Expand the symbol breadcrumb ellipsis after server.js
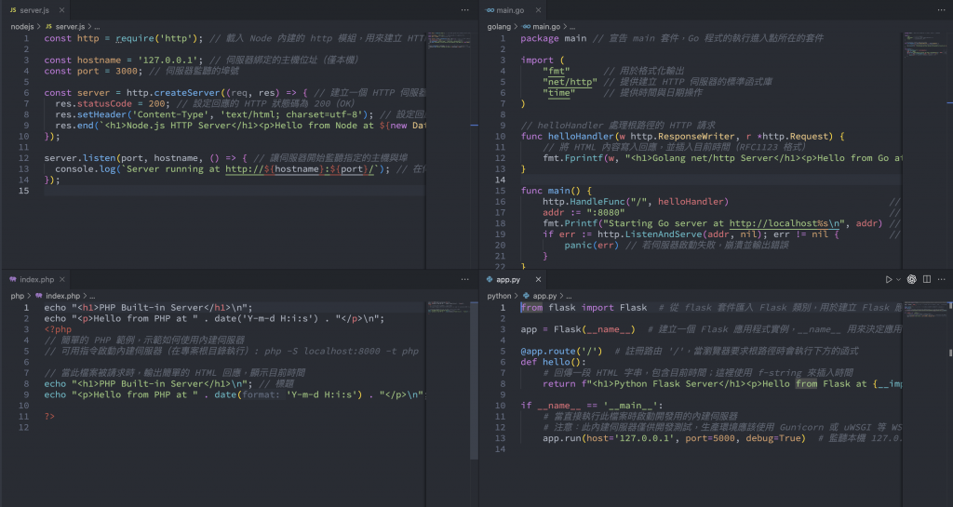The image size is (953, 507). point(97,27)
